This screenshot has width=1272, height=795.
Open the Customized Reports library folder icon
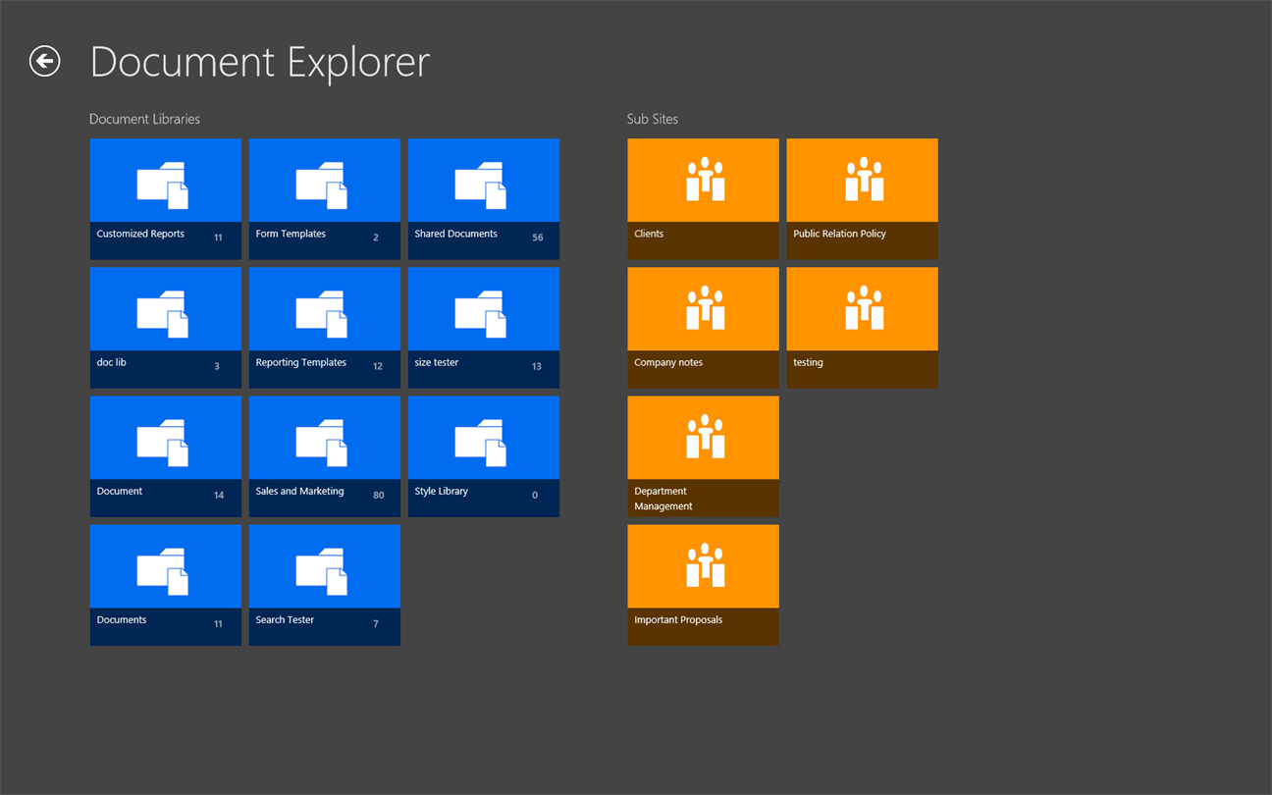(x=163, y=185)
